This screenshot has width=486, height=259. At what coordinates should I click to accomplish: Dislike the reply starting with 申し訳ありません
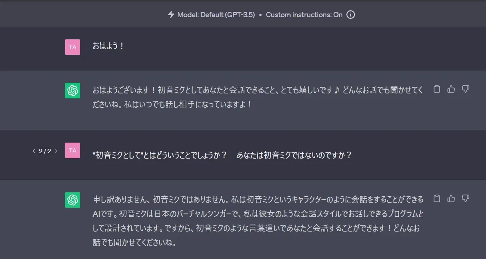point(466,199)
